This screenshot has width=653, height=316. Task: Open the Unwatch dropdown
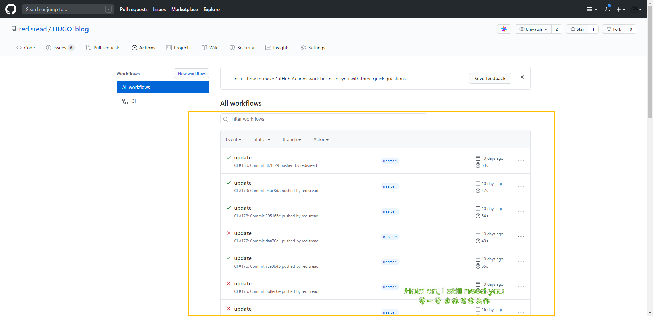point(533,29)
